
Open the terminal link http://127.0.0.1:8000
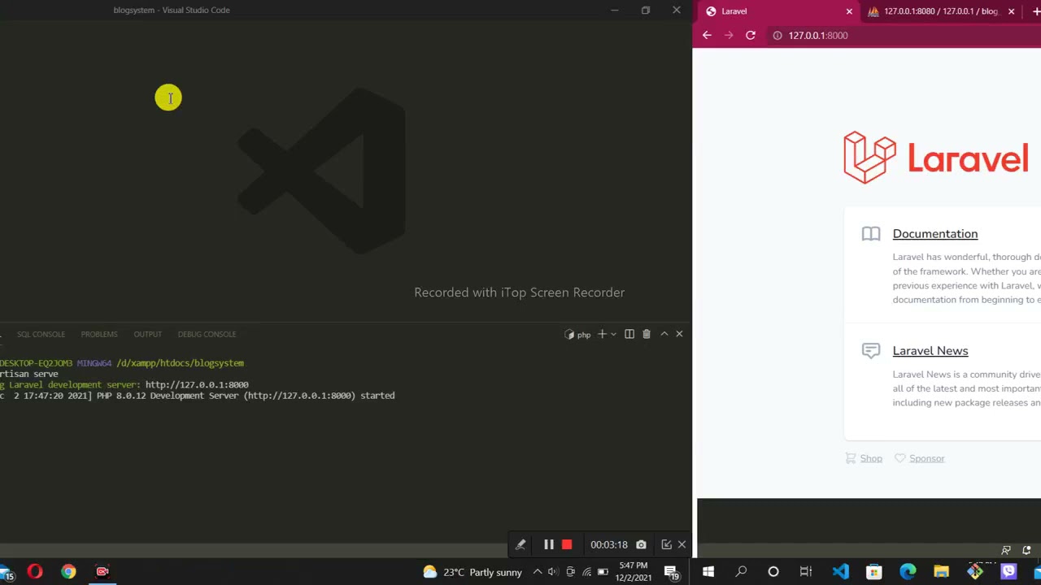pos(197,385)
